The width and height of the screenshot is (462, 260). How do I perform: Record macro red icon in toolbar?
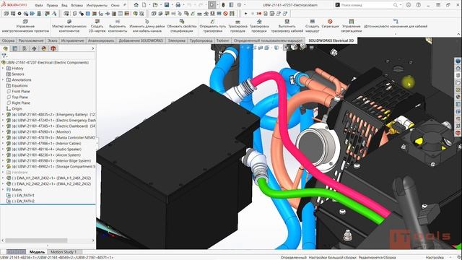[258, 14]
